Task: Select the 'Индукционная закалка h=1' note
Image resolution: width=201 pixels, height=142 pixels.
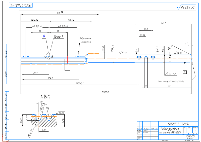Action: tap(86, 40)
